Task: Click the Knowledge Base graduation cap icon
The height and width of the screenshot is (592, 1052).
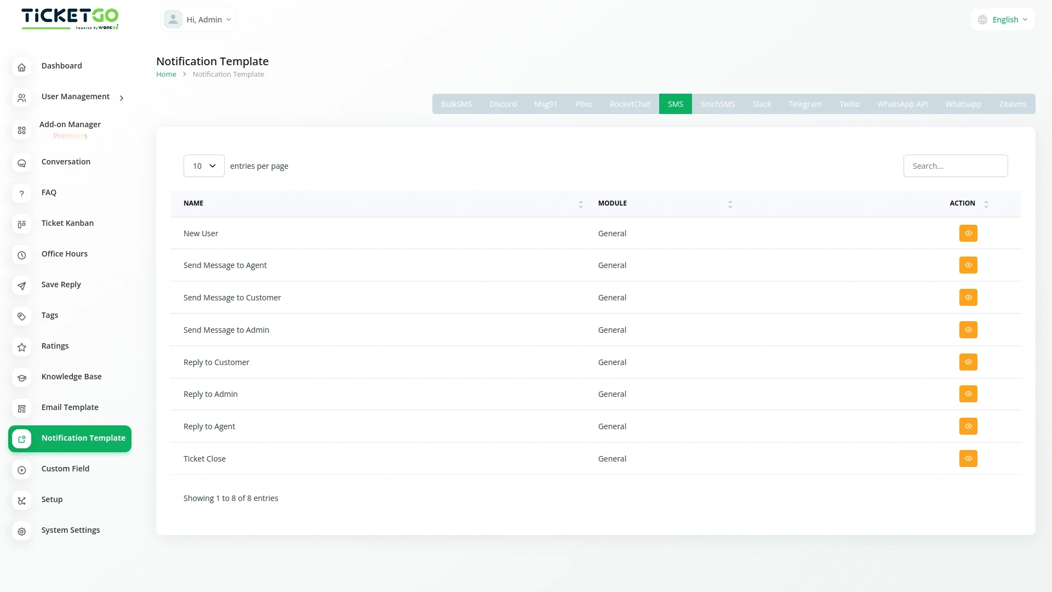Action: click(x=21, y=378)
